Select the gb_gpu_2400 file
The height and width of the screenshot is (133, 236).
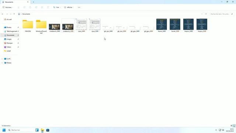(135, 29)
